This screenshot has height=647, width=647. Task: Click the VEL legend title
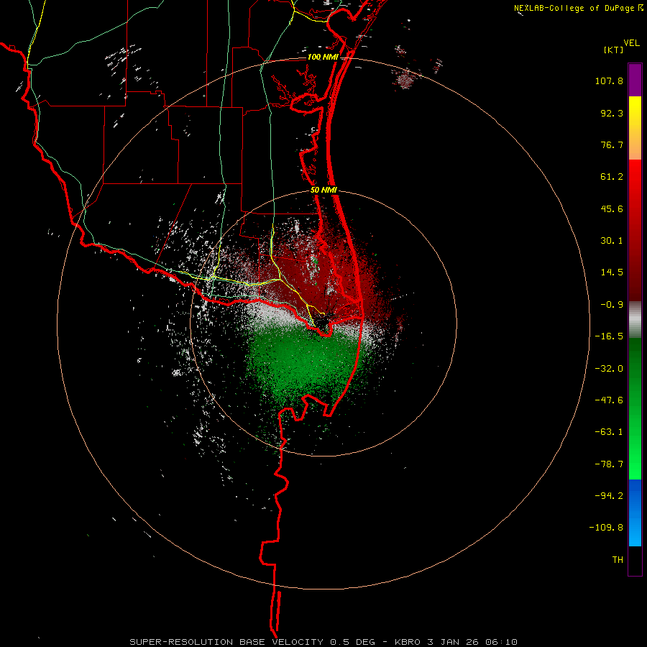point(631,43)
